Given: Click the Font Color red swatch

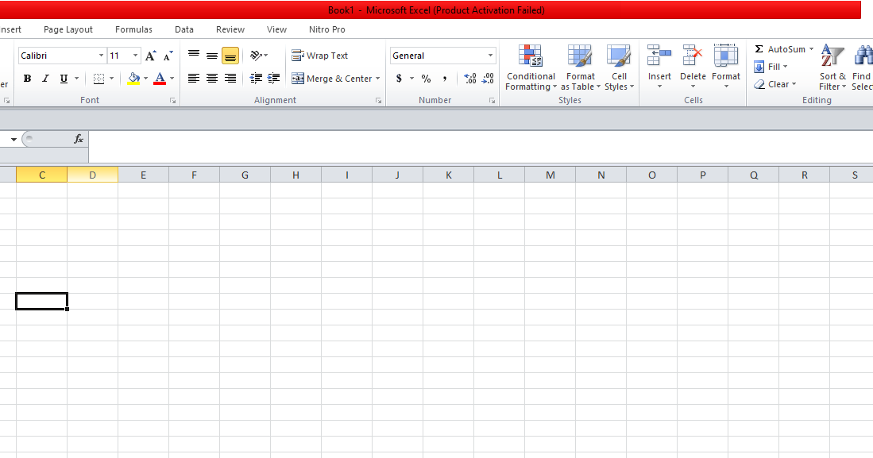Looking at the screenshot, I should tap(159, 83).
